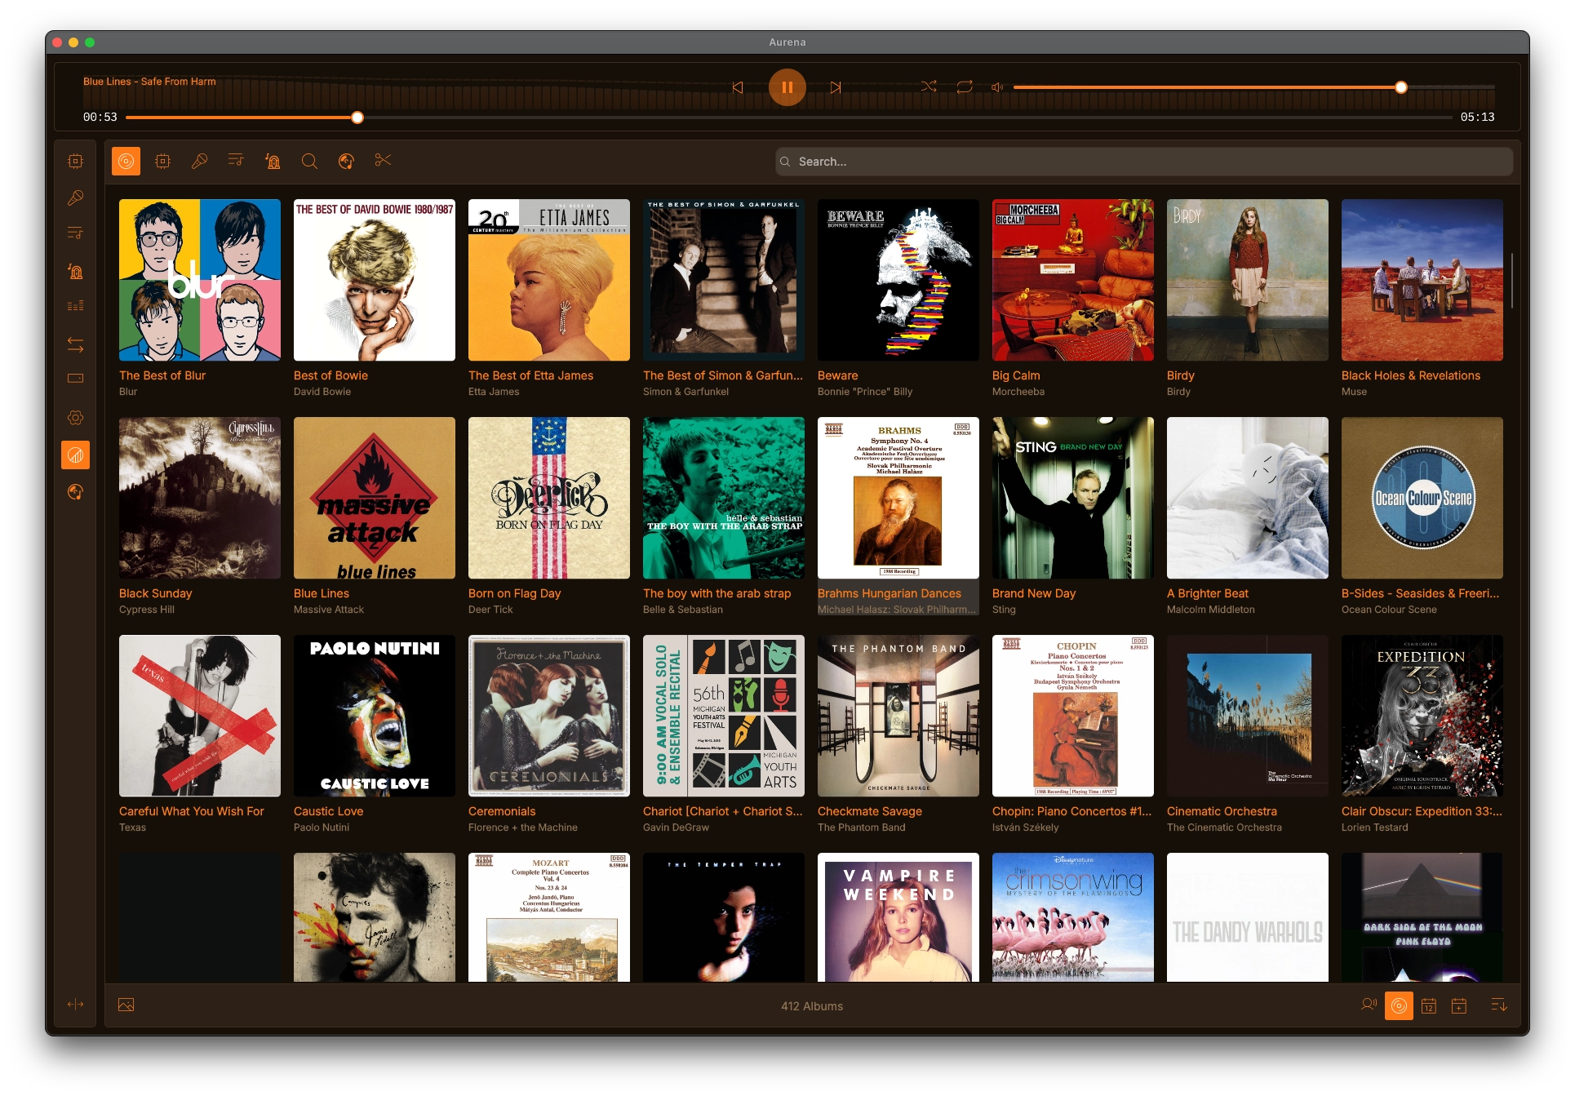Click the highlighted theme icon in sidebar
1575x1096 pixels.
[x=75, y=455]
